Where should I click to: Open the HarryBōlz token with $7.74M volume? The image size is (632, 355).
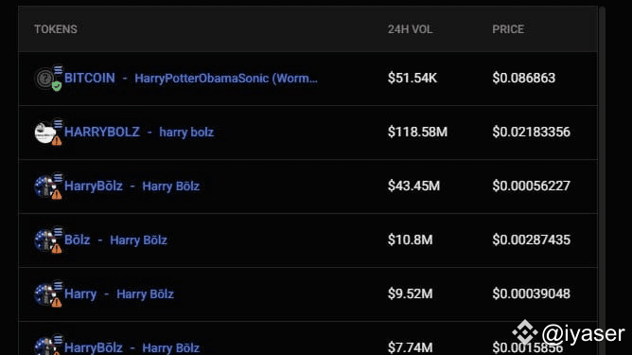click(132, 347)
